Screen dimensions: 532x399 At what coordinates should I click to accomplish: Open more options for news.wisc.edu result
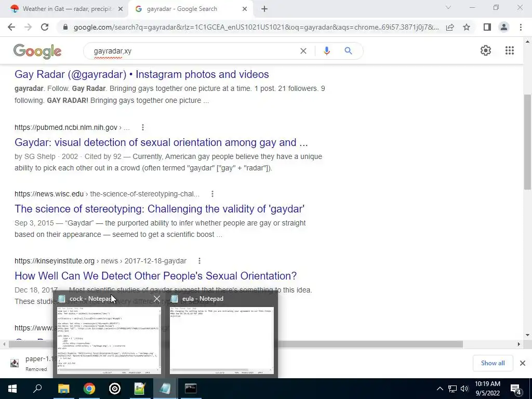[x=212, y=194]
